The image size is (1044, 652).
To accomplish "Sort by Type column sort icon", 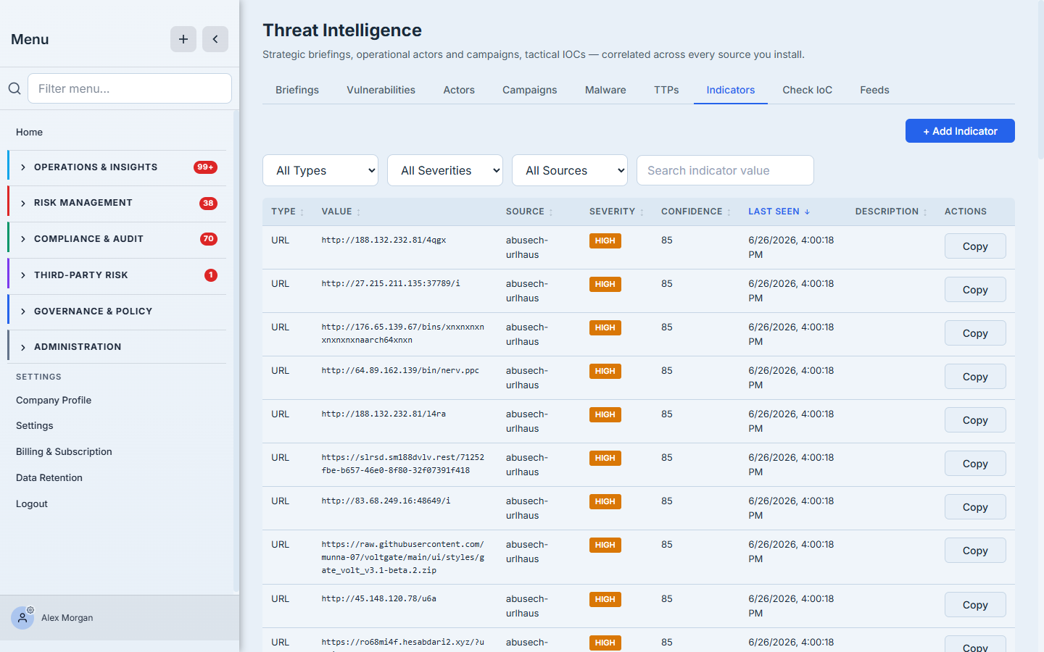I will 302,212.
